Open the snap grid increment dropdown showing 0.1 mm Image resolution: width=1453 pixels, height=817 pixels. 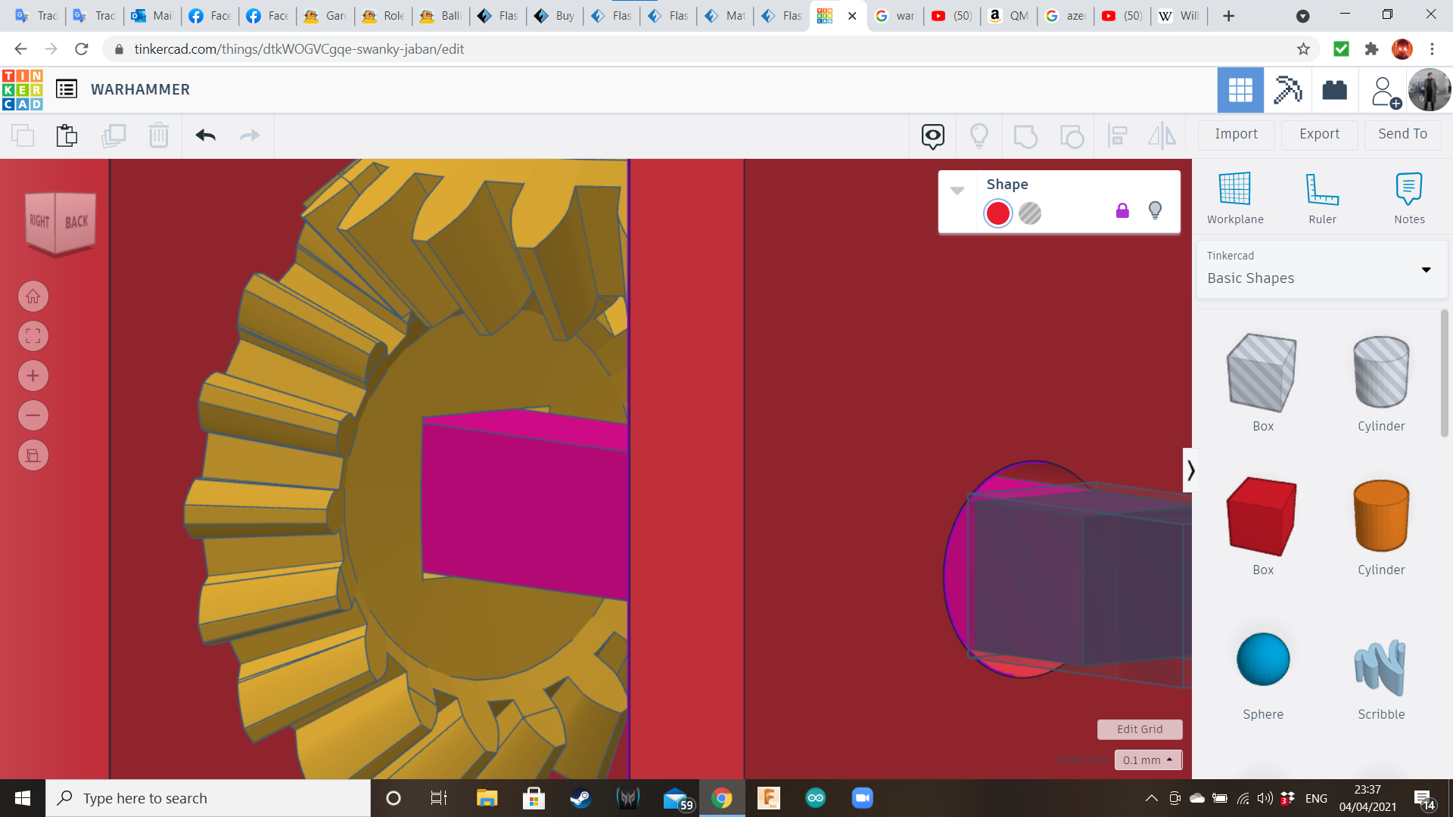point(1147,760)
